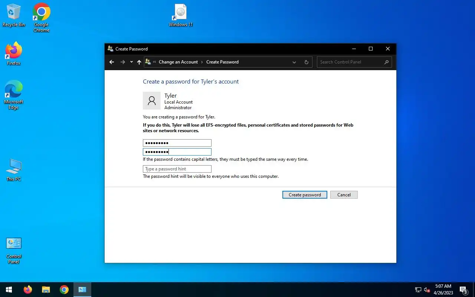The height and width of the screenshot is (297, 475).
Task: Select the Firefox desktop shortcut
Action: pyautogui.click(x=14, y=54)
